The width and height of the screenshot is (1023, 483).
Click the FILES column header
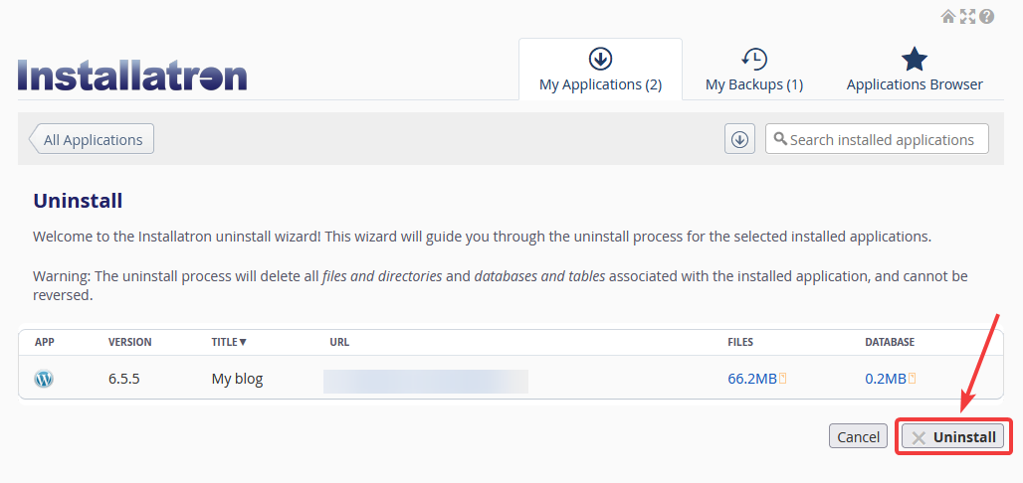(740, 342)
